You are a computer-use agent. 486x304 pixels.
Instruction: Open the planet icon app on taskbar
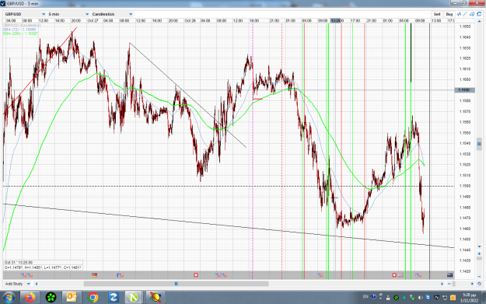tap(155, 298)
